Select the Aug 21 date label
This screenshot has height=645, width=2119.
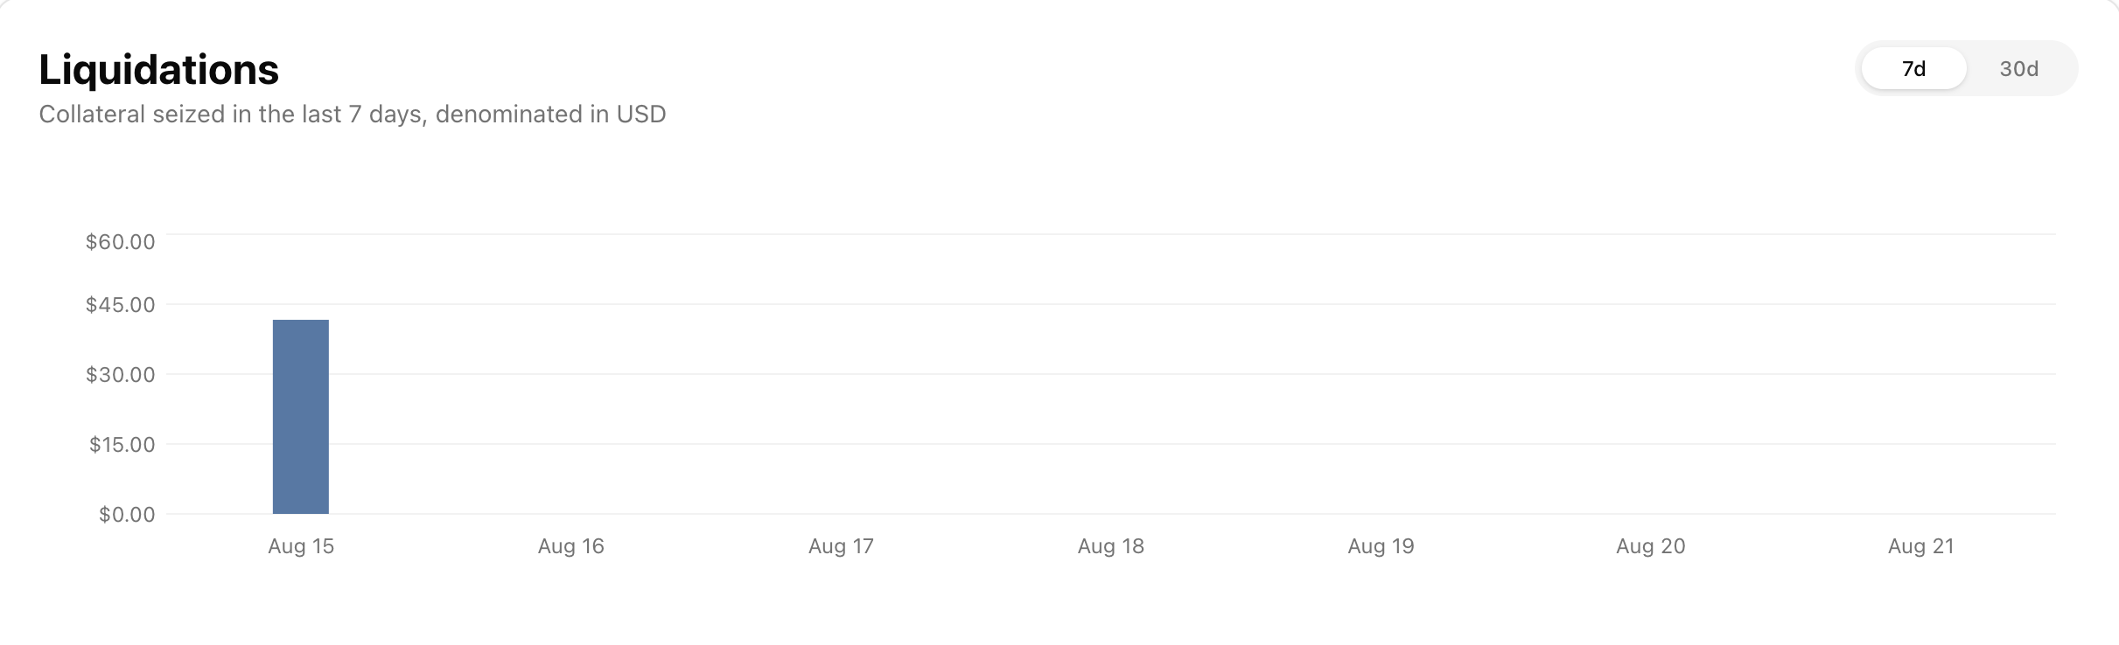1920,546
